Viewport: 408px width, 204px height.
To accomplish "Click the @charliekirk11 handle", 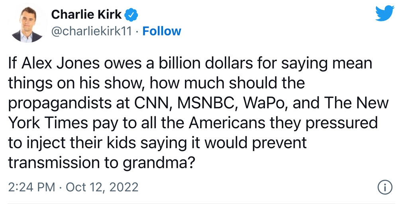I will [92, 31].
